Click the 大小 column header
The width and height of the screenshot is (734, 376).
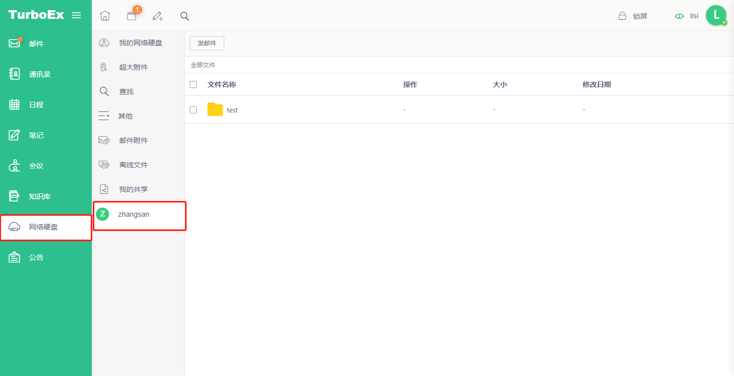click(500, 84)
